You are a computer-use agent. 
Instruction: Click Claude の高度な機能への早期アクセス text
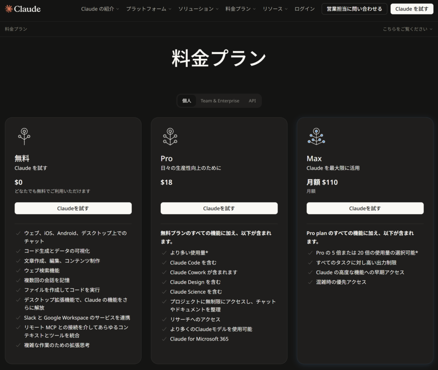360,272
